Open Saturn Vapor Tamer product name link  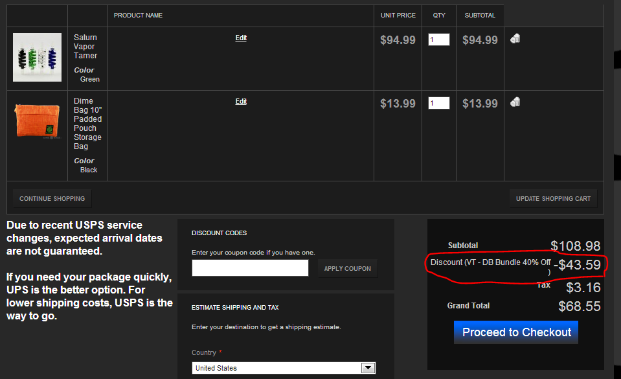pos(85,47)
